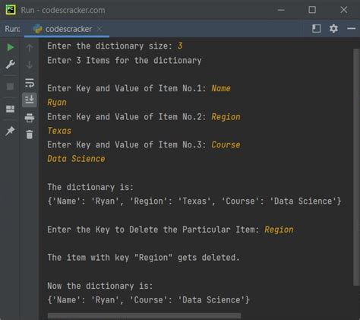Click the Run: panel label
The height and width of the screenshot is (320, 360).
12,29
